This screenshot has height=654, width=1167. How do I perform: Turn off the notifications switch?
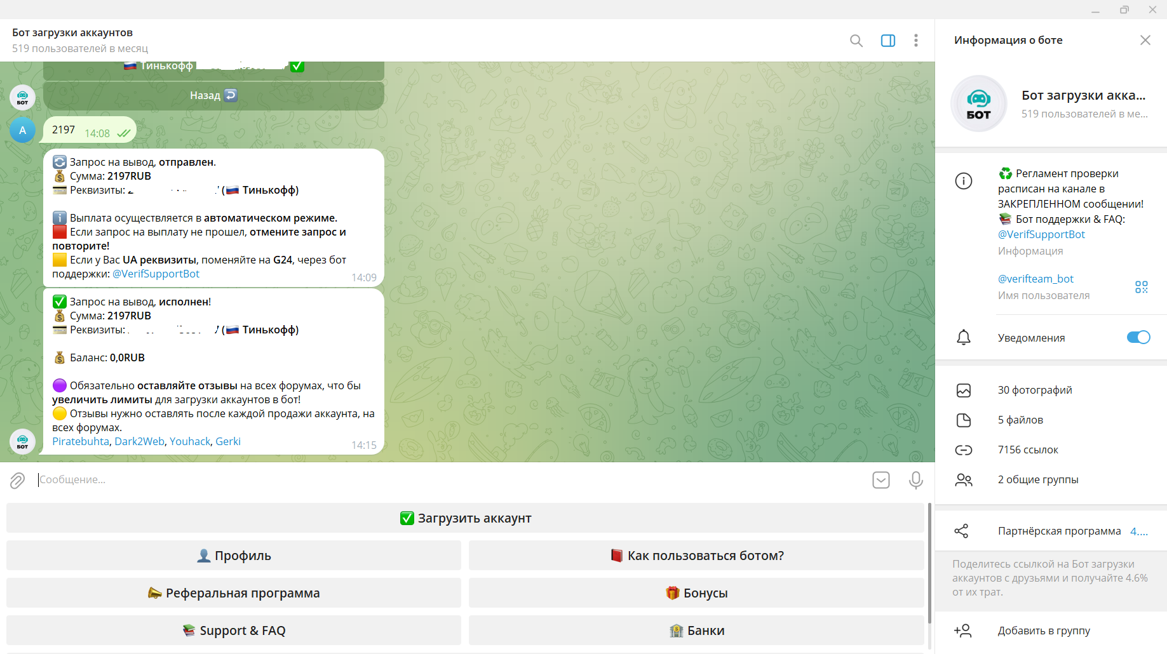click(1138, 337)
